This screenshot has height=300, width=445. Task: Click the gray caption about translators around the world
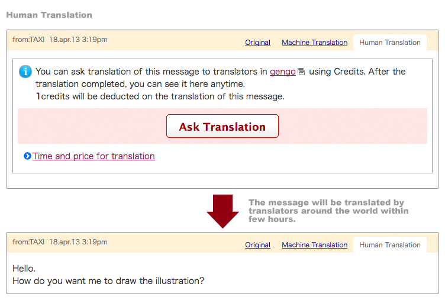[x=328, y=211]
